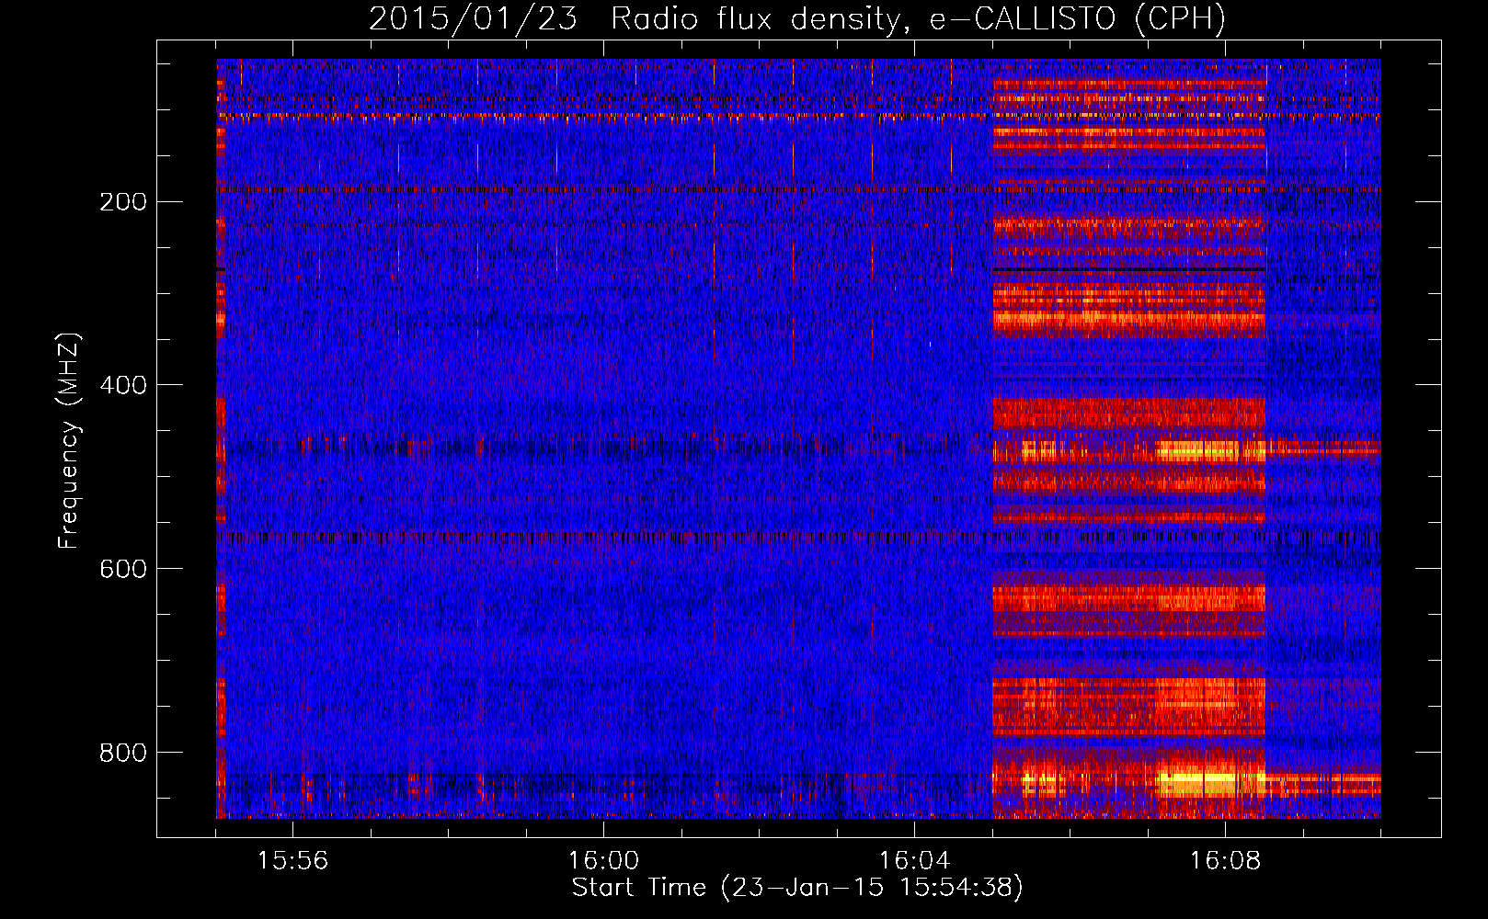
Task: Click the 16:08 time tick label
Action: point(1225,861)
